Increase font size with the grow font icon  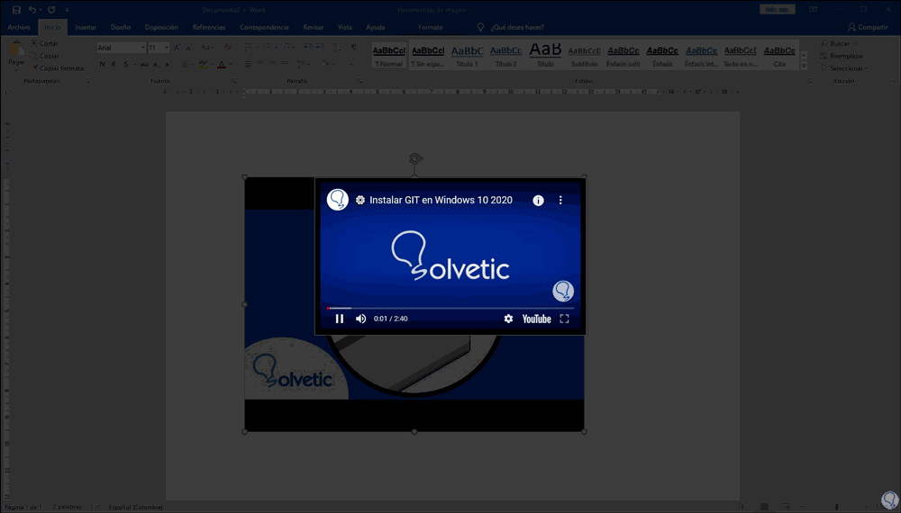[x=177, y=48]
